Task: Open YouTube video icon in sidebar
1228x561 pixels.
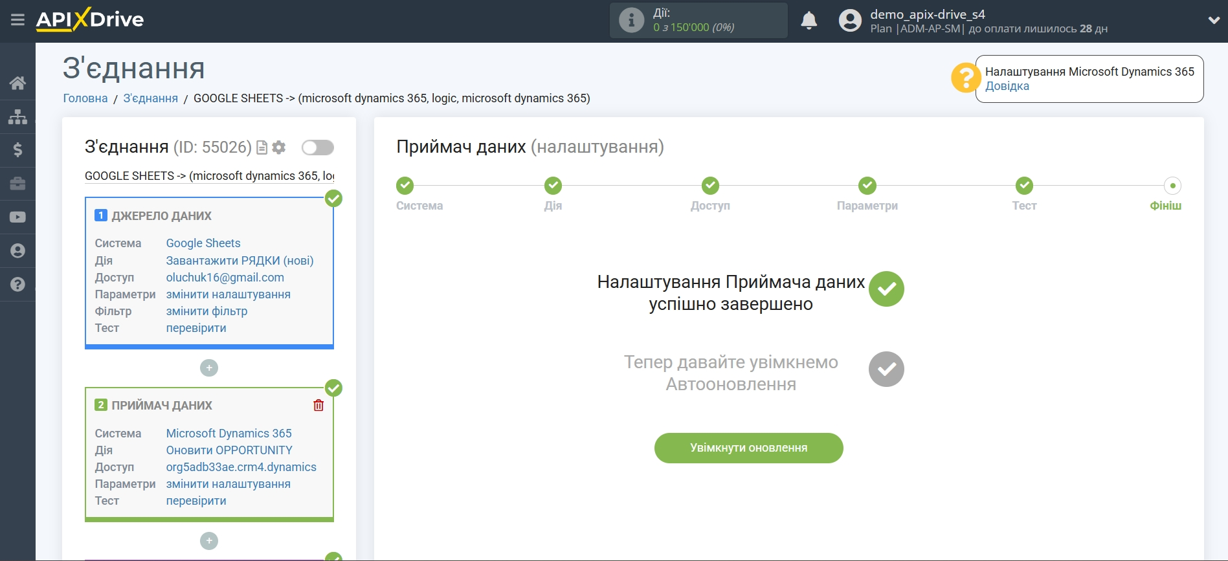Action: [17, 217]
